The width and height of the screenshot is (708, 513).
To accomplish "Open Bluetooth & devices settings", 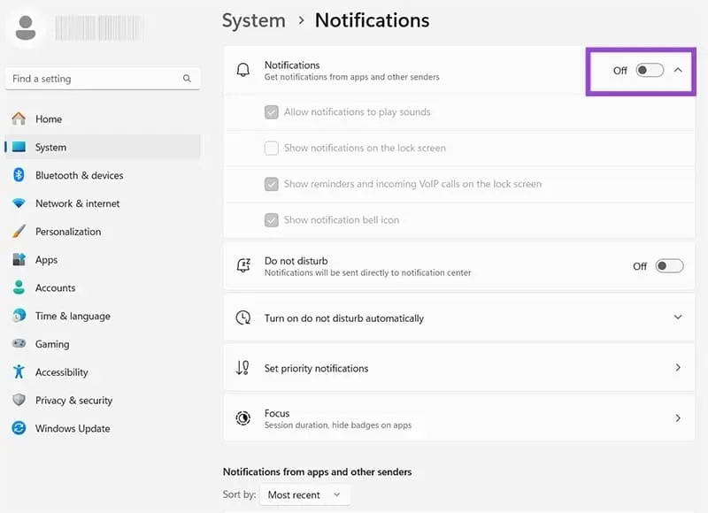I will tap(103, 175).
